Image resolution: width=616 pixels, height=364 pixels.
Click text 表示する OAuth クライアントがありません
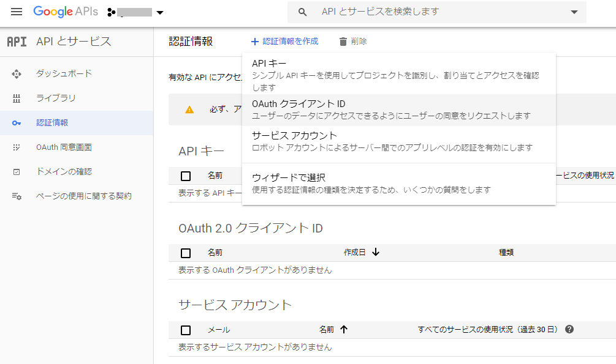(256, 270)
